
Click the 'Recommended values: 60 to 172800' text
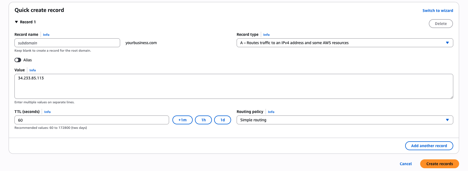[x=51, y=128]
